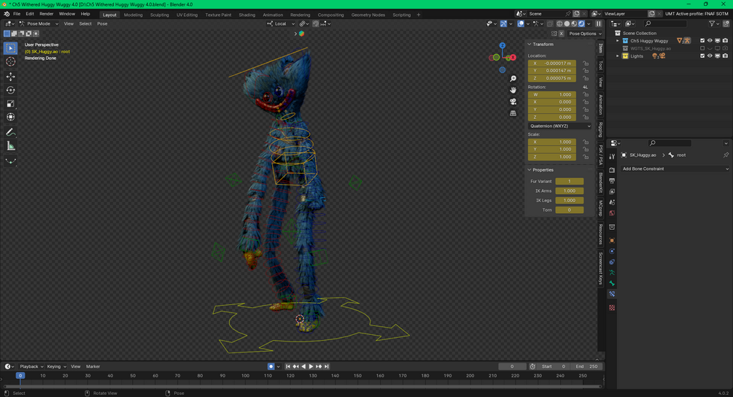Select the Rotate tool

point(11,90)
